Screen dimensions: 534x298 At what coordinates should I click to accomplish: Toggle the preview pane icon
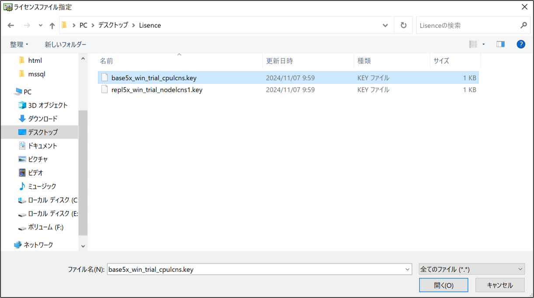(x=500, y=44)
